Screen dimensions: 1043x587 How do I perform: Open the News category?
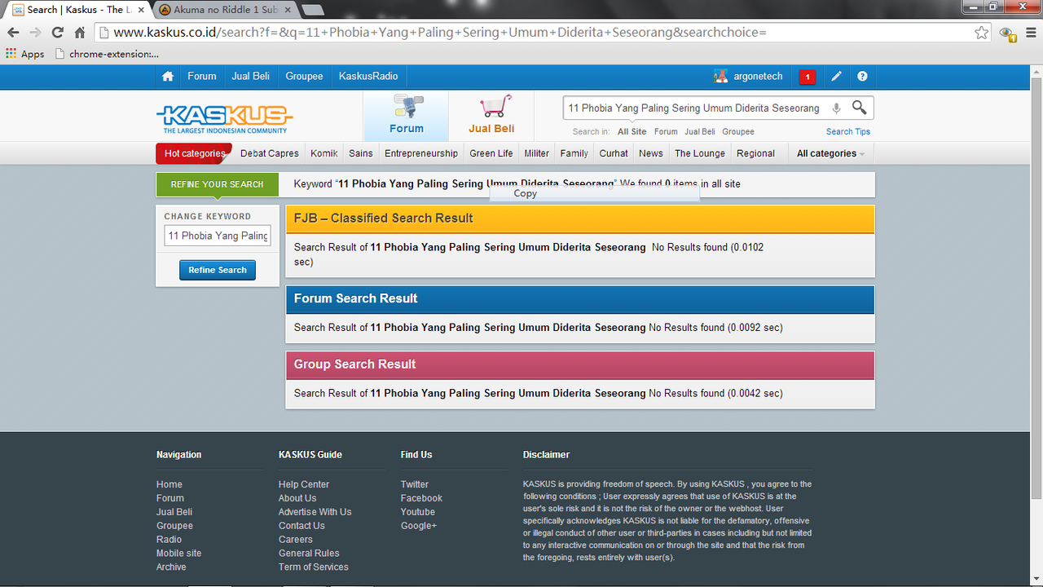point(651,153)
